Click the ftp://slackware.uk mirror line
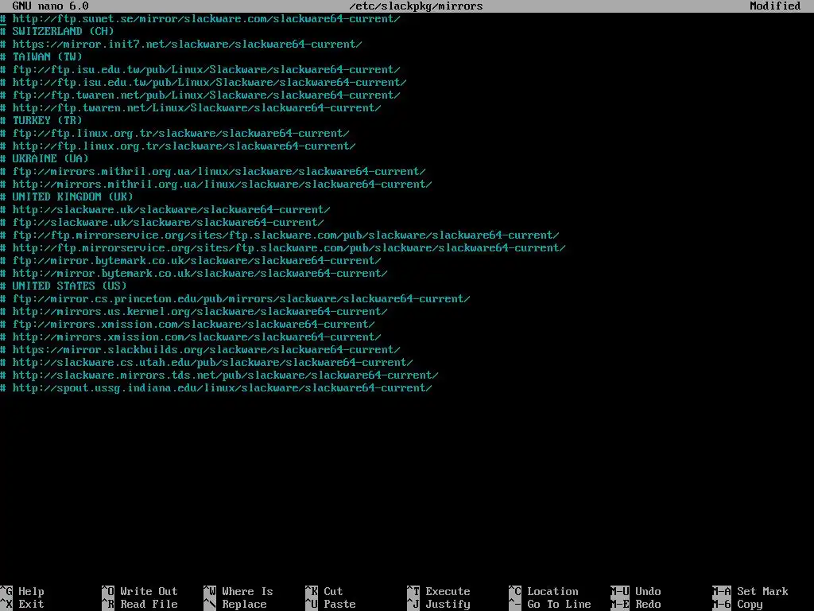Screen dimensions: 814x611 click(162, 223)
